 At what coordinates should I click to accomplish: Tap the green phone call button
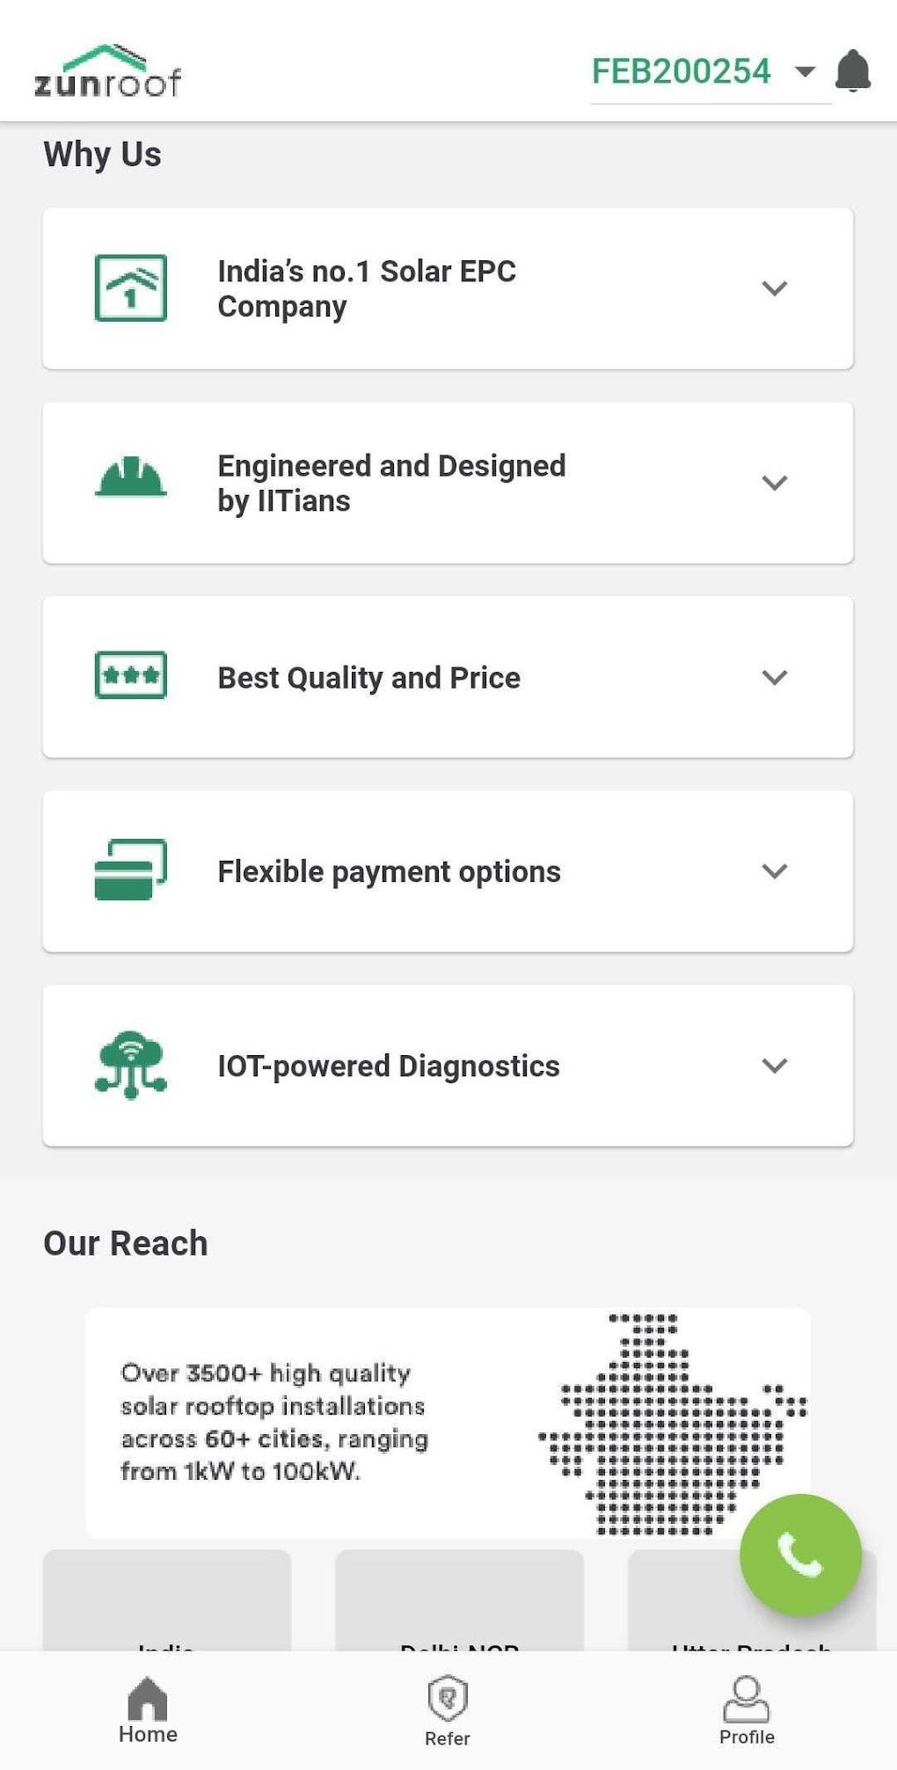pos(800,1555)
